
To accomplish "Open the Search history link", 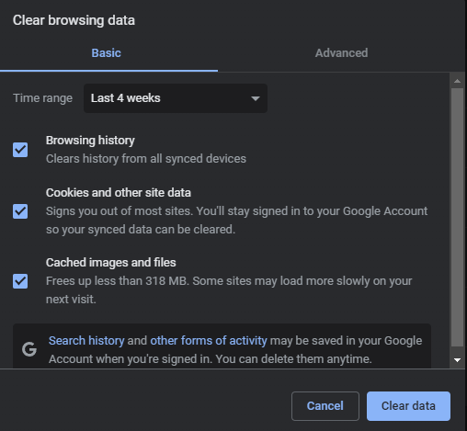I will pyautogui.click(x=86, y=341).
